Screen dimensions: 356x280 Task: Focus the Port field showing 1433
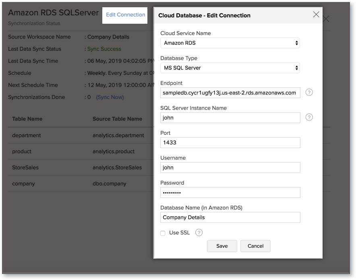230,142
